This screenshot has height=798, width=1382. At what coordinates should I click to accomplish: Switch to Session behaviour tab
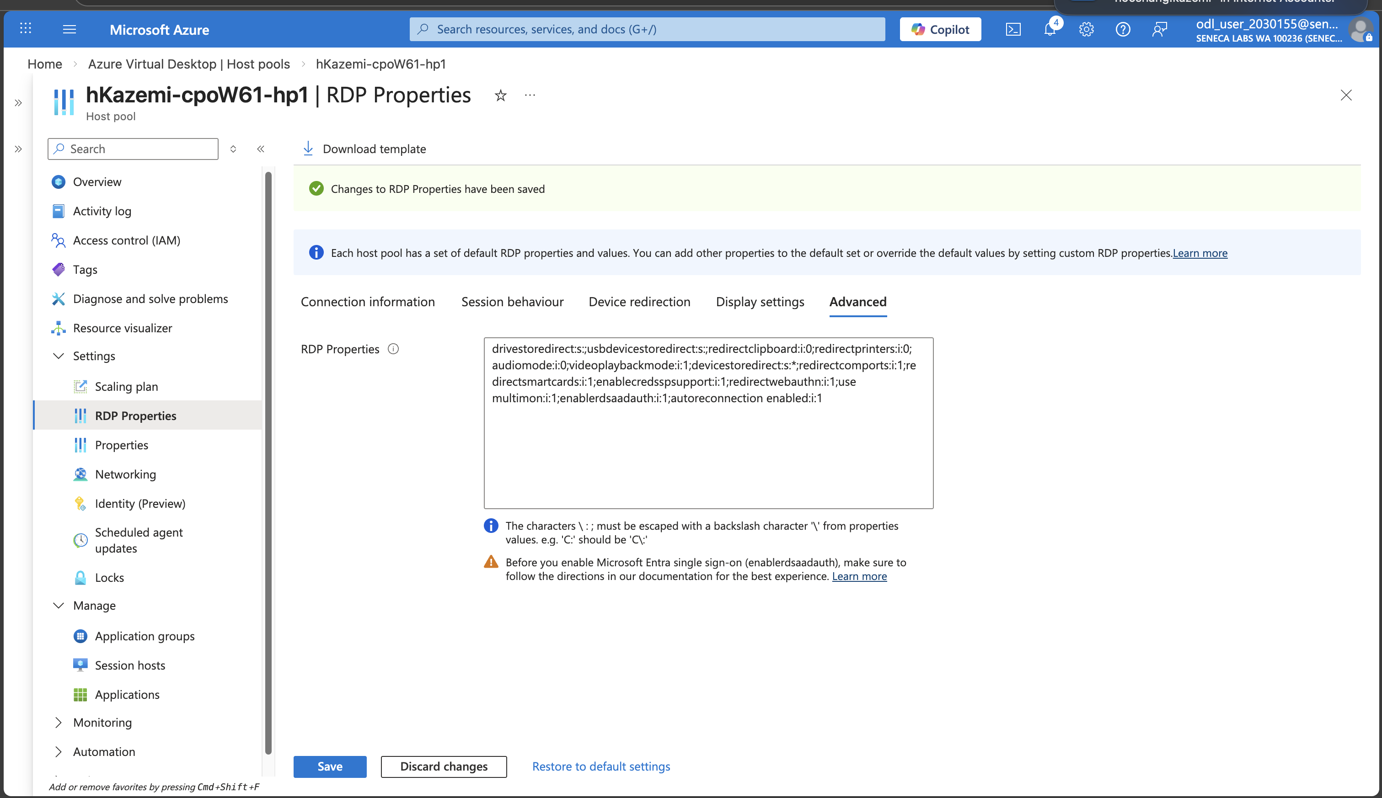(x=512, y=302)
